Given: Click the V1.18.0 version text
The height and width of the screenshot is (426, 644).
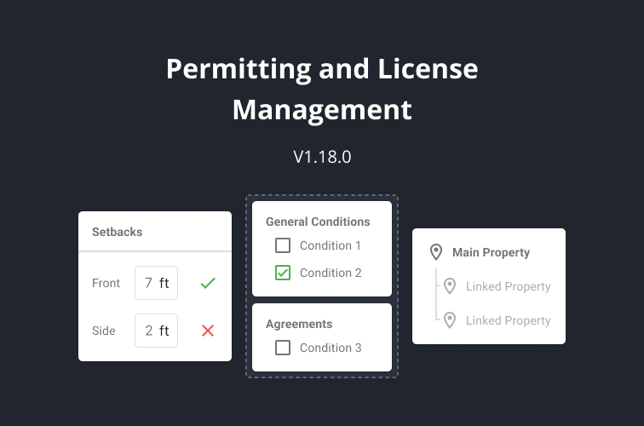Looking at the screenshot, I should coord(322,157).
